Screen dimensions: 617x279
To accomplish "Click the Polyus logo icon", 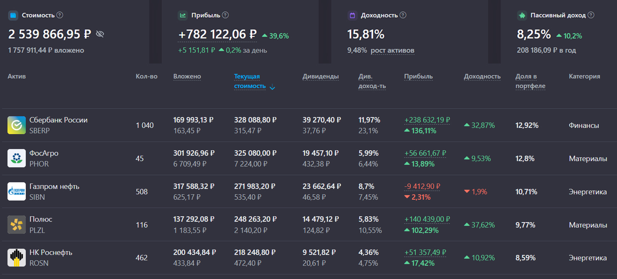I will tap(17, 225).
